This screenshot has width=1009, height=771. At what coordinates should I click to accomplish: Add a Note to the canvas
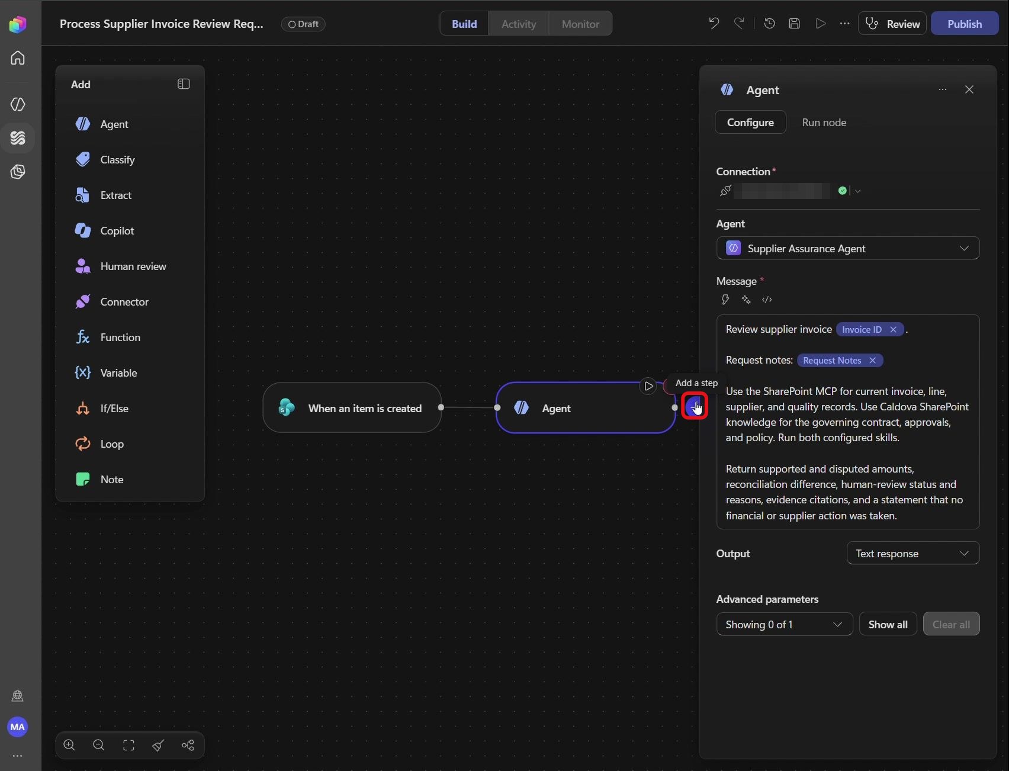point(130,480)
